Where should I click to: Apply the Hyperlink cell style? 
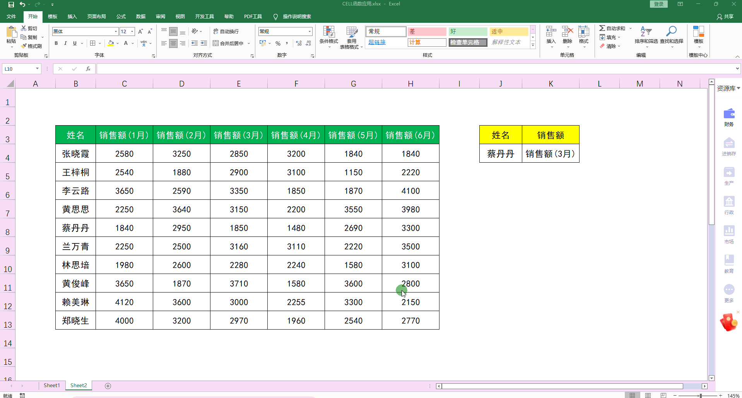coord(386,42)
